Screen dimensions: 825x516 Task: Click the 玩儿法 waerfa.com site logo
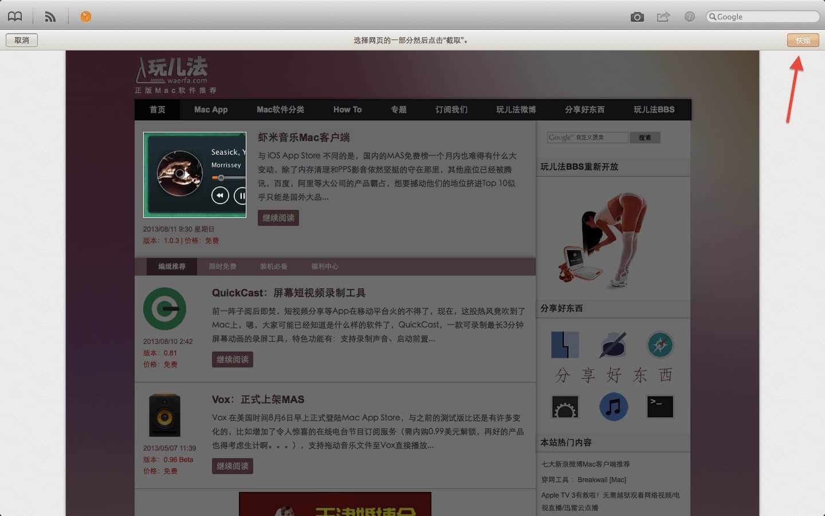[x=172, y=70]
